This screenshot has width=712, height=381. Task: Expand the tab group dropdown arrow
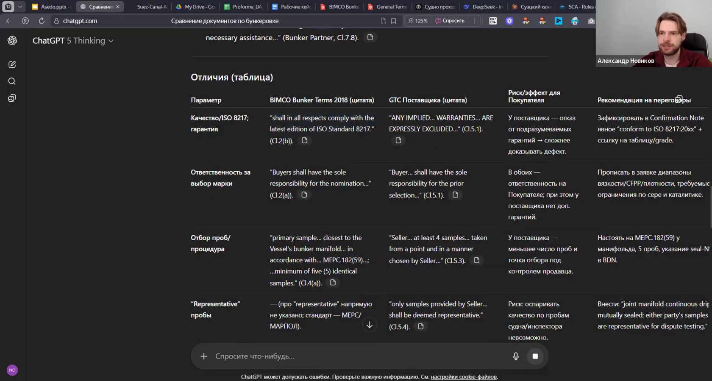point(20,7)
